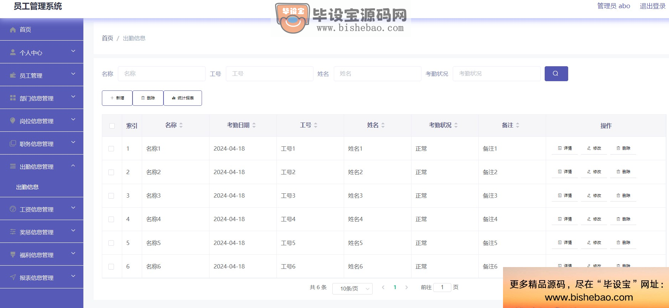Screen dimensions: 669x308
Task: Collapse the 出勤信息管理 chevron
Action: (73, 165)
